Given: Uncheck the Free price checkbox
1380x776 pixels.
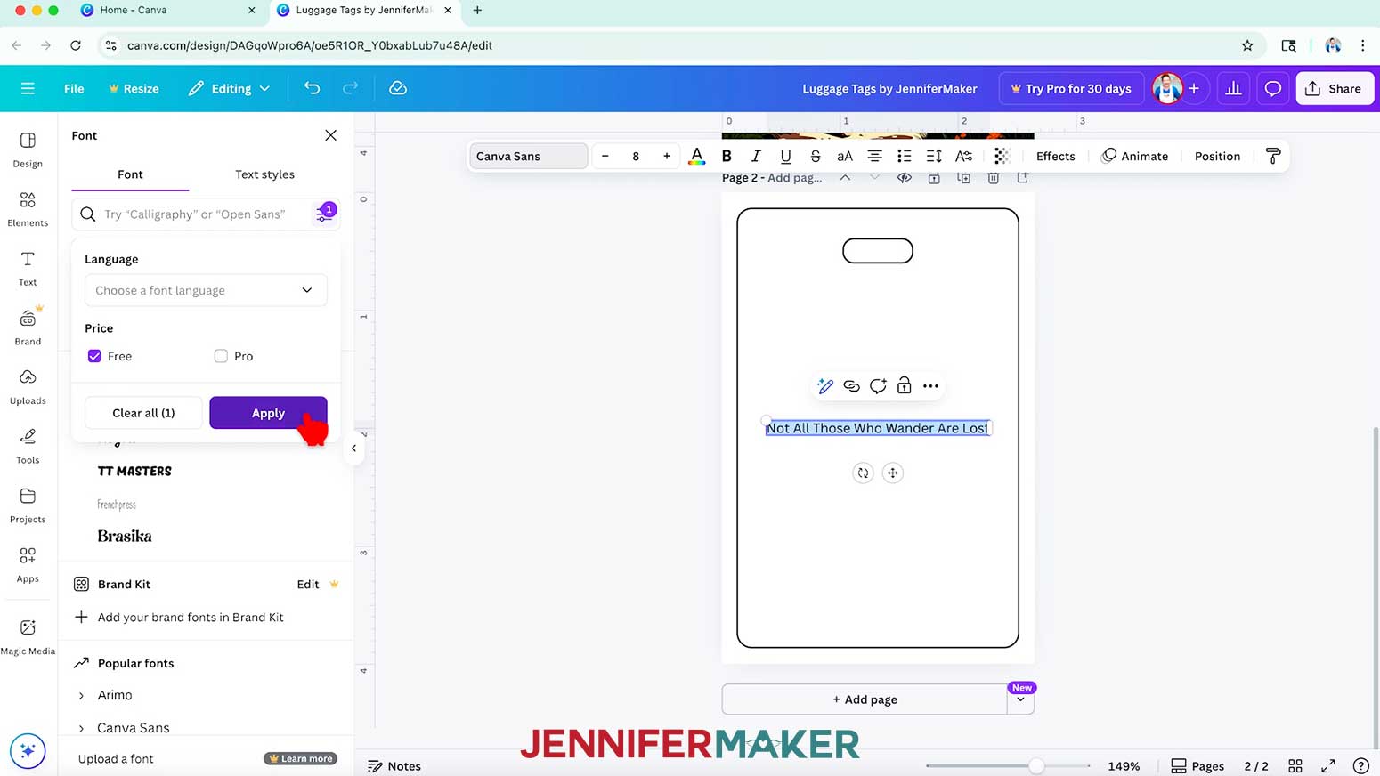Looking at the screenshot, I should 94,356.
